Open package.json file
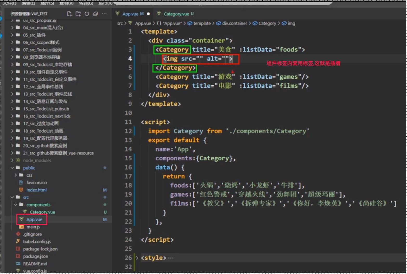407x274 pixels. [35, 256]
